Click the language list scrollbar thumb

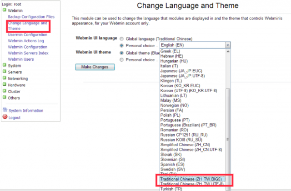click(x=228, y=139)
